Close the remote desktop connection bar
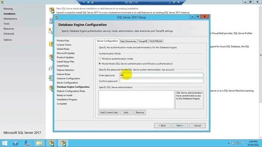The width and height of the screenshot is (262, 147). tap(178, 2)
